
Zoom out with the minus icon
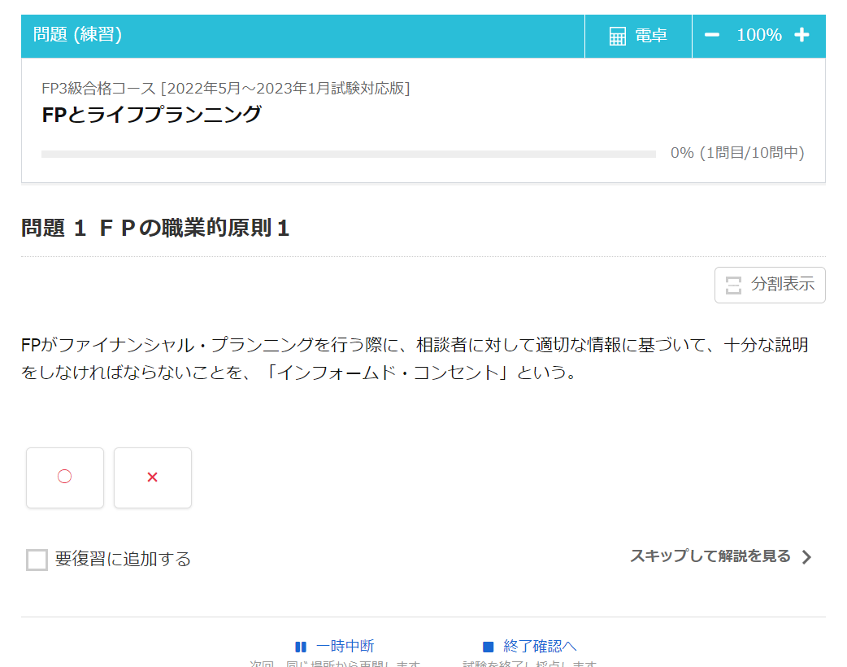(711, 35)
